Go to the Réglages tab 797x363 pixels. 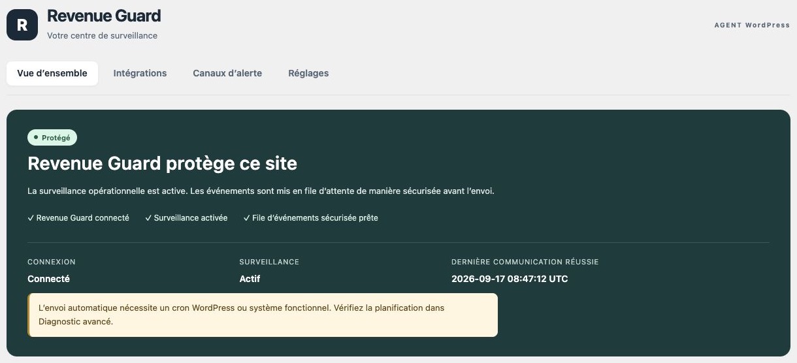point(308,73)
